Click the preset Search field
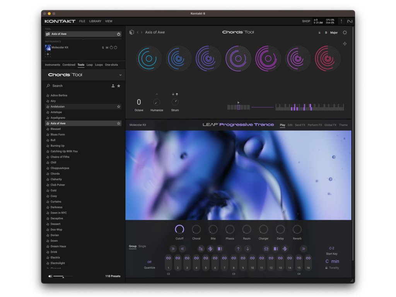The image size is (396, 297). (78, 86)
